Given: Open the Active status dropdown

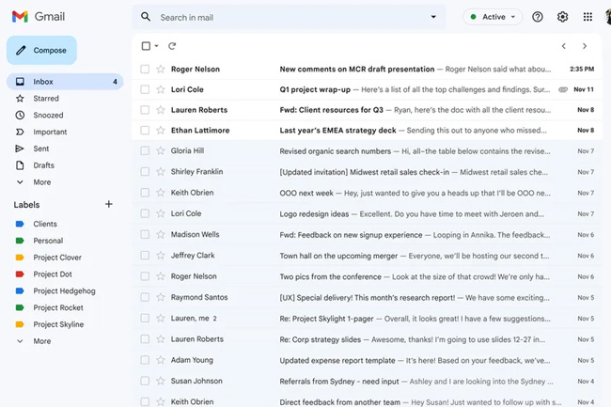Looking at the screenshot, I should (x=493, y=17).
